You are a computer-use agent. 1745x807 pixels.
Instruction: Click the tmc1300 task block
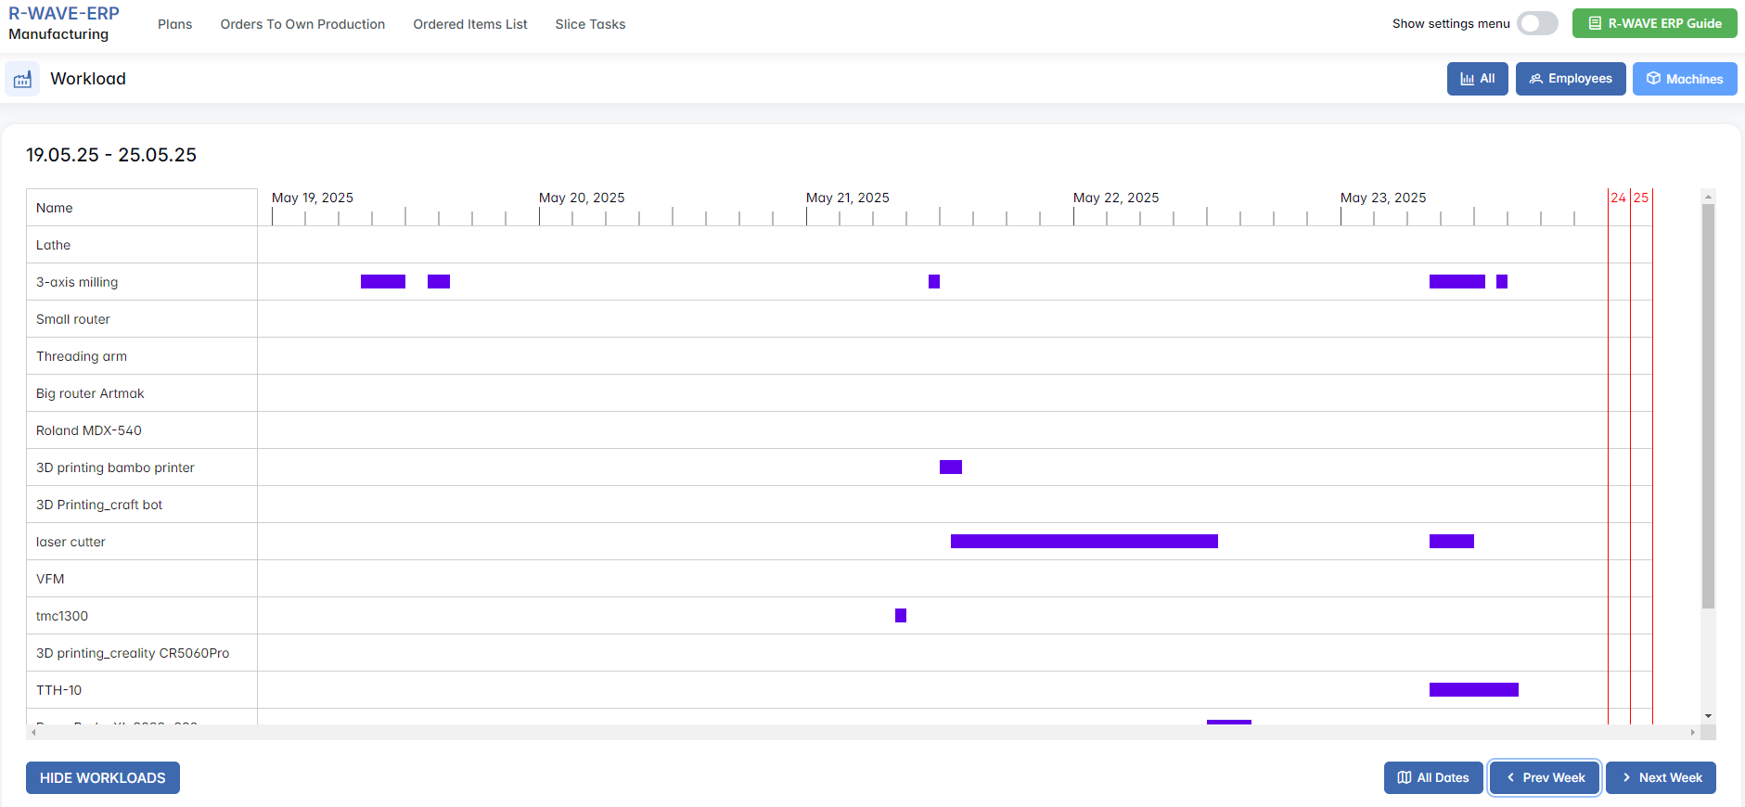pos(901,616)
